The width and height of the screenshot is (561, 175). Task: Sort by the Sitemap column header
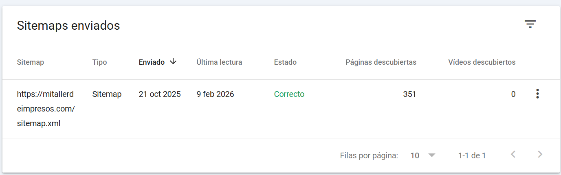coord(31,62)
